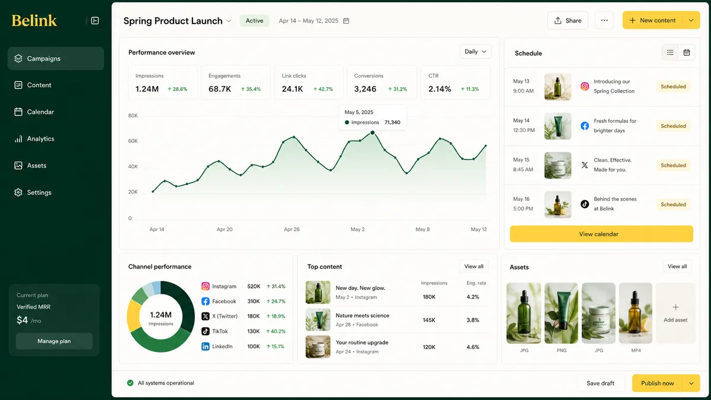
Task: Click Scheduled badge for Behind the scenes post
Action: click(x=674, y=204)
